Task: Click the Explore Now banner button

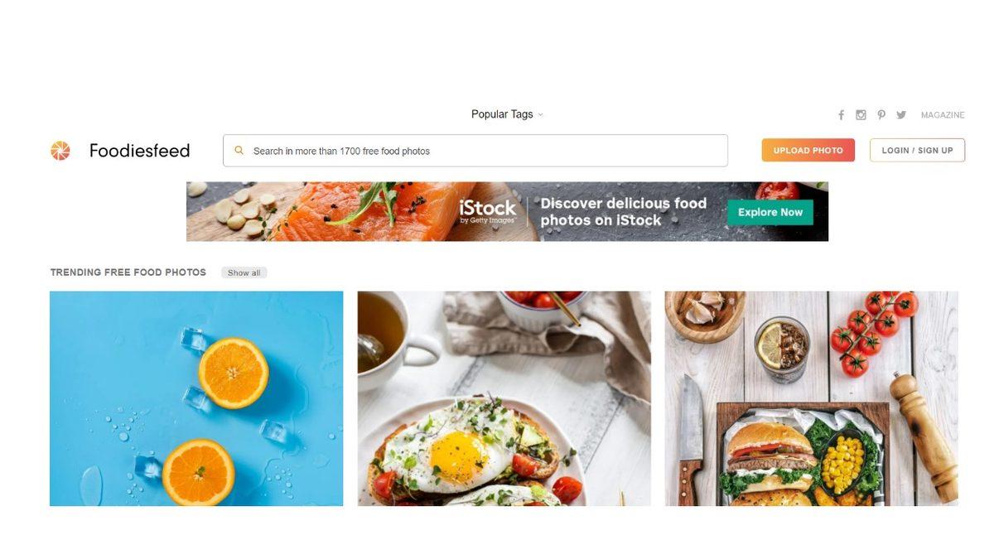Action: point(770,212)
